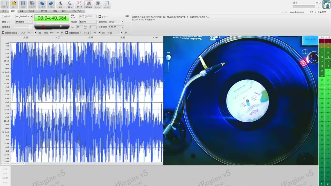Open the 開始時刻 dropdown
331x186 pixels.
[122, 22]
